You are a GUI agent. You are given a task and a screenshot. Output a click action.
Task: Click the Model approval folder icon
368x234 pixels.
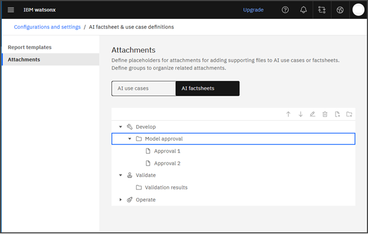pos(139,139)
